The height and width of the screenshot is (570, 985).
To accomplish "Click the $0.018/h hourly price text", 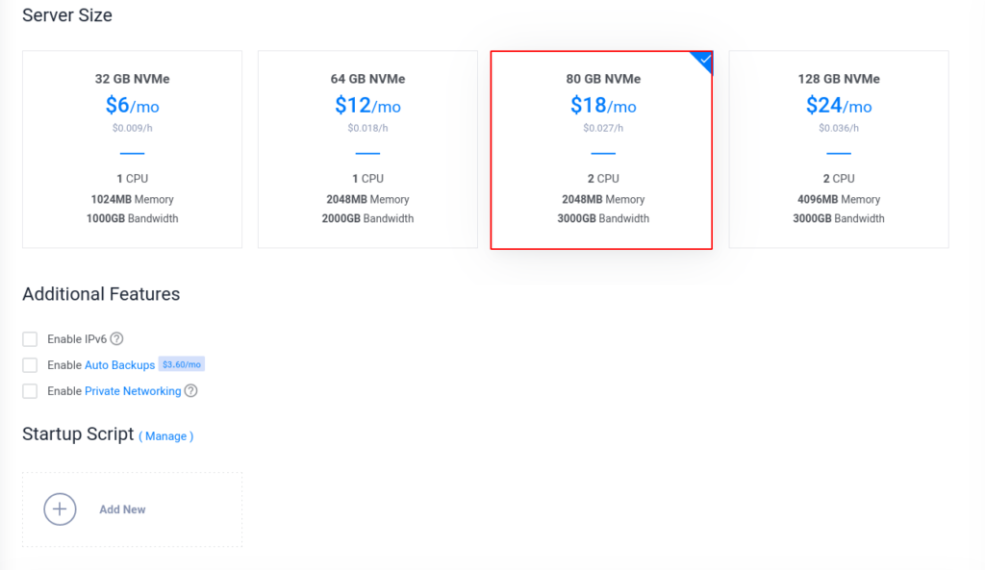I will pyautogui.click(x=367, y=128).
